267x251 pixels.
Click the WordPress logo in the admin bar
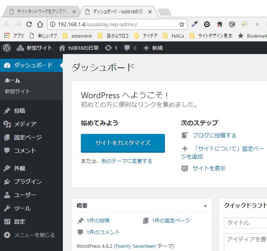[7, 48]
